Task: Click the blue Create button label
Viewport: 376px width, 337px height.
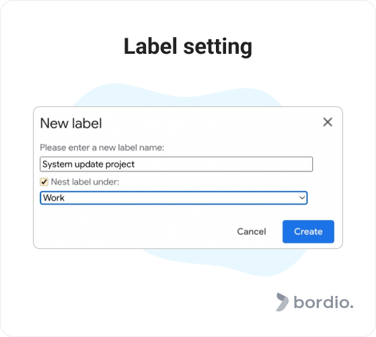Action: [308, 231]
